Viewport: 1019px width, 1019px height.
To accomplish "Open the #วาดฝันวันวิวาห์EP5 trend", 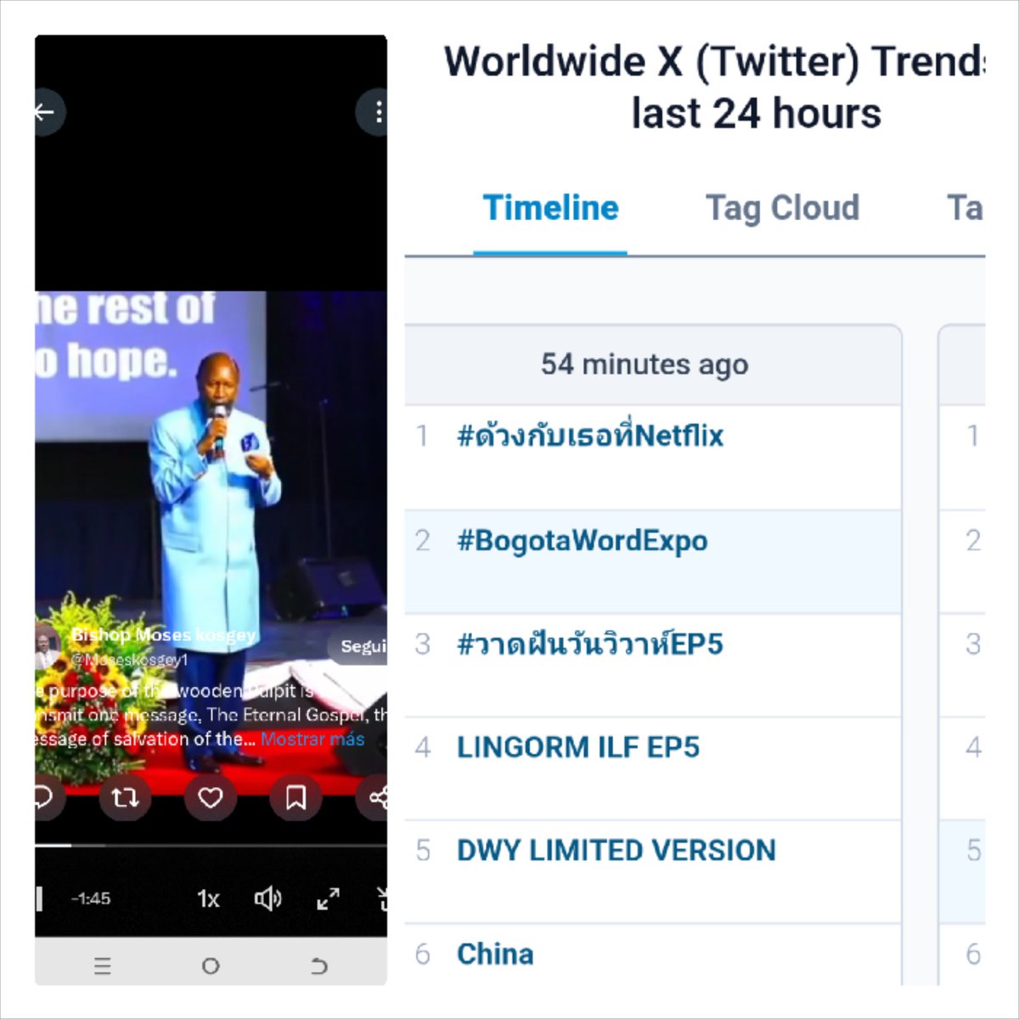I will [590, 645].
